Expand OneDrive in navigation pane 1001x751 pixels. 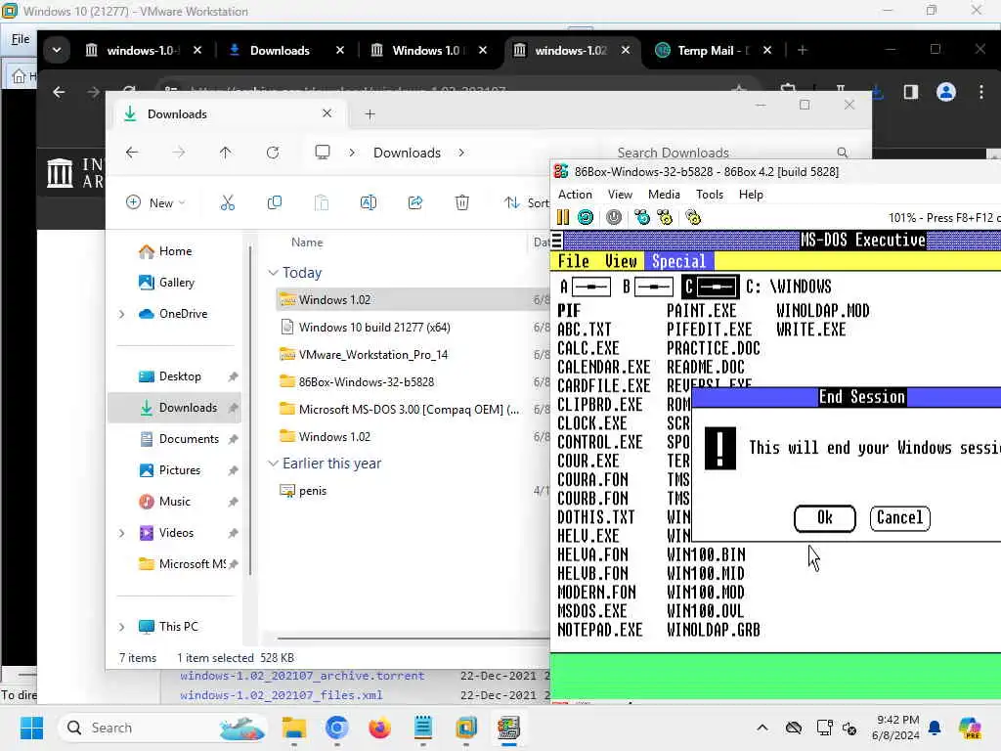pos(121,314)
